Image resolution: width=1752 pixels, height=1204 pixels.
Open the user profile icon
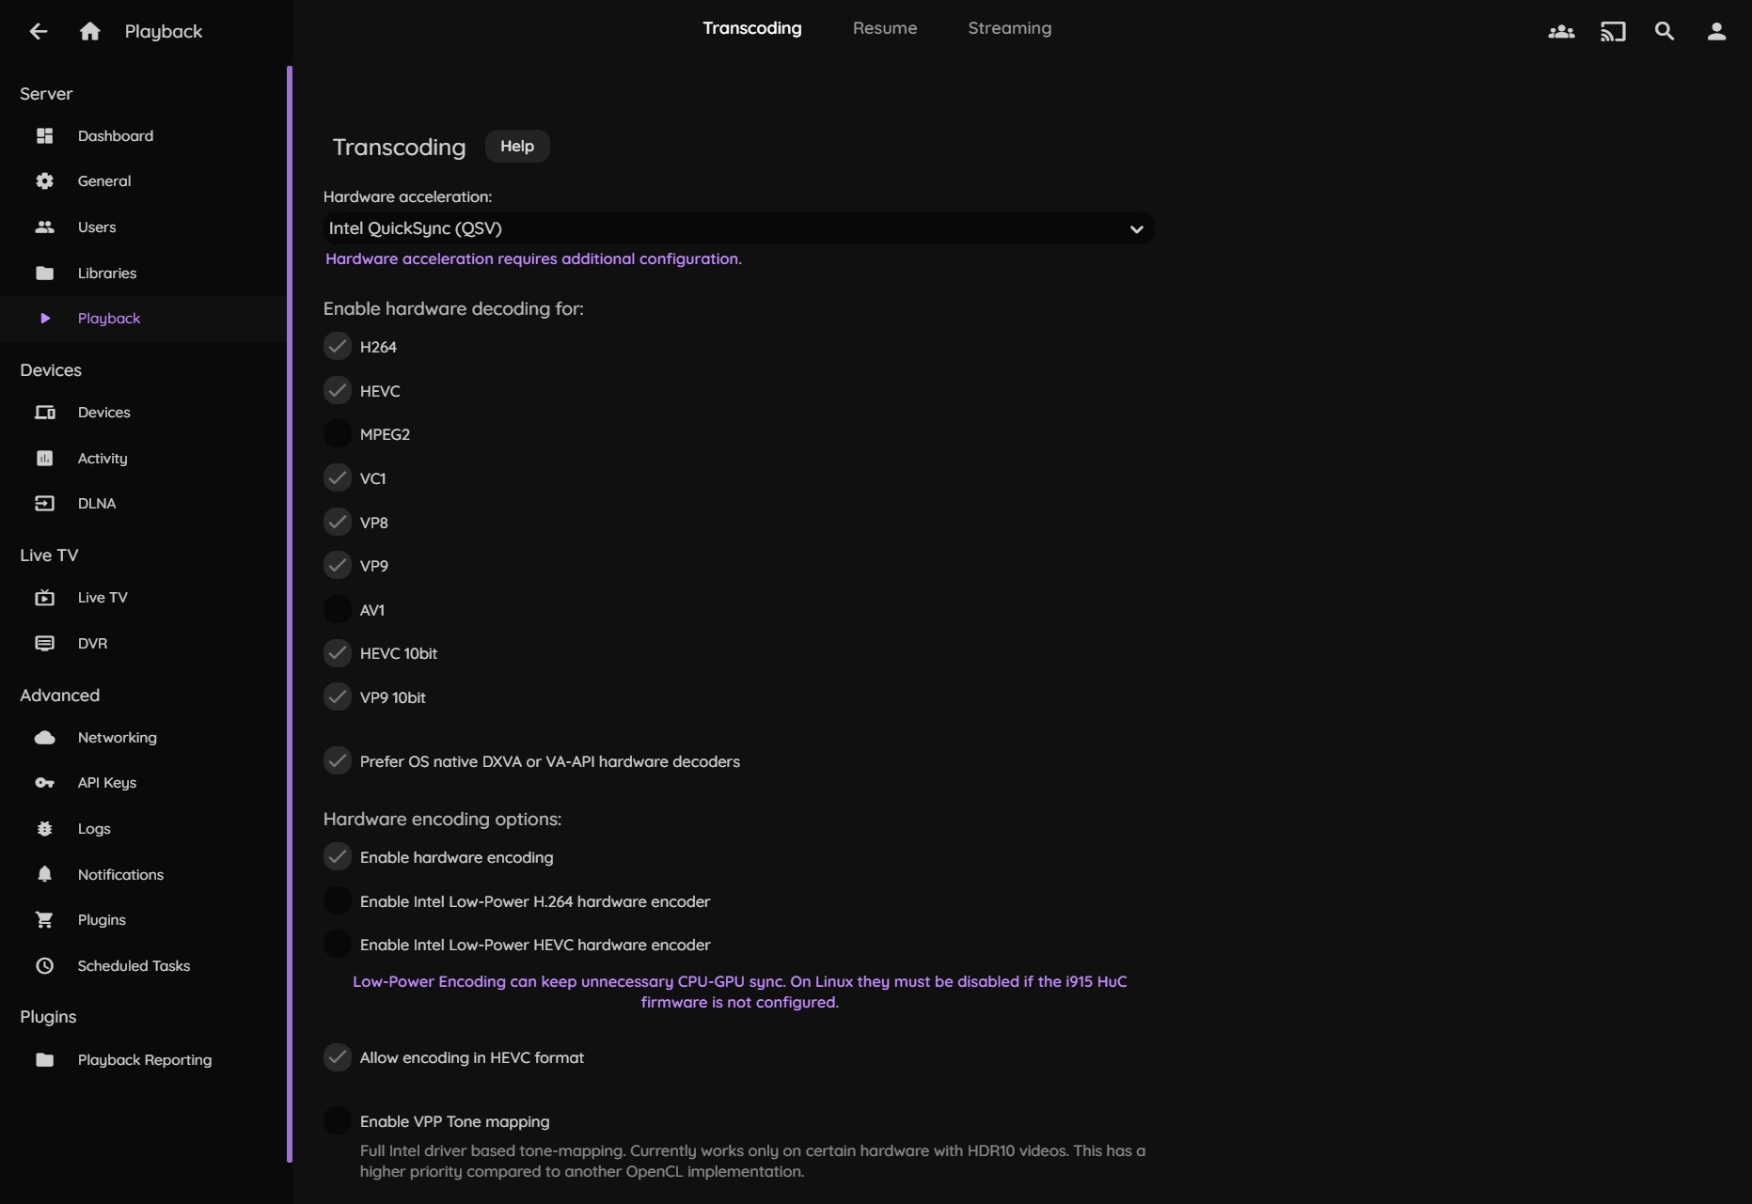coord(1716,31)
